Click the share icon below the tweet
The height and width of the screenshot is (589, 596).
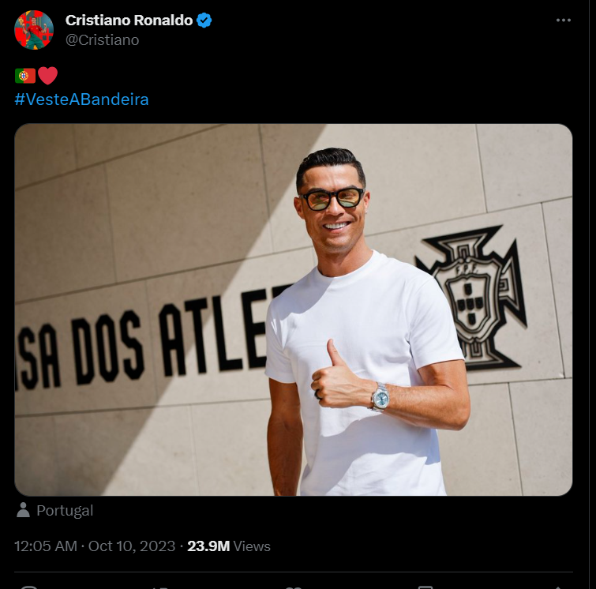[557, 587]
